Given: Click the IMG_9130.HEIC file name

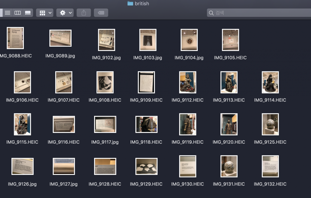Looking at the screenshot, I should point(187,184).
